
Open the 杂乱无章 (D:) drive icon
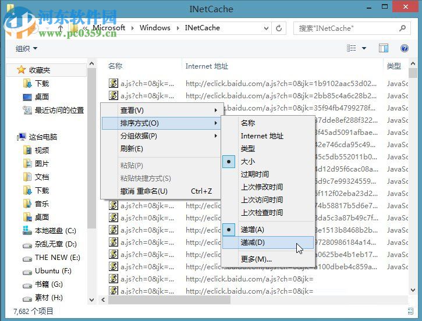(x=27, y=245)
